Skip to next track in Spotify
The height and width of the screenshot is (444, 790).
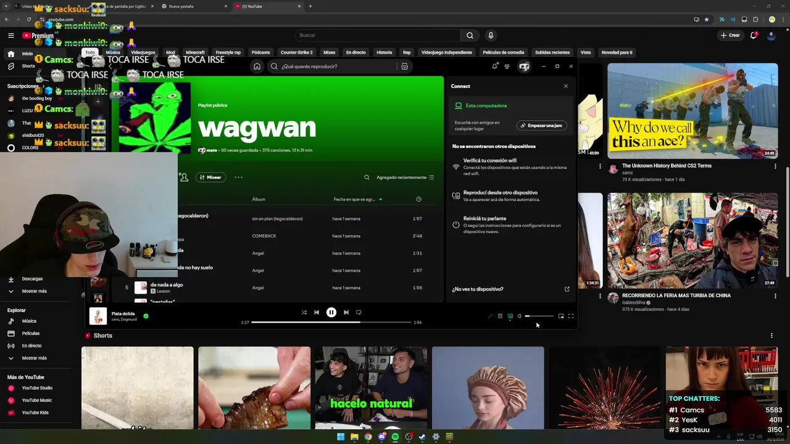click(346, 313)
